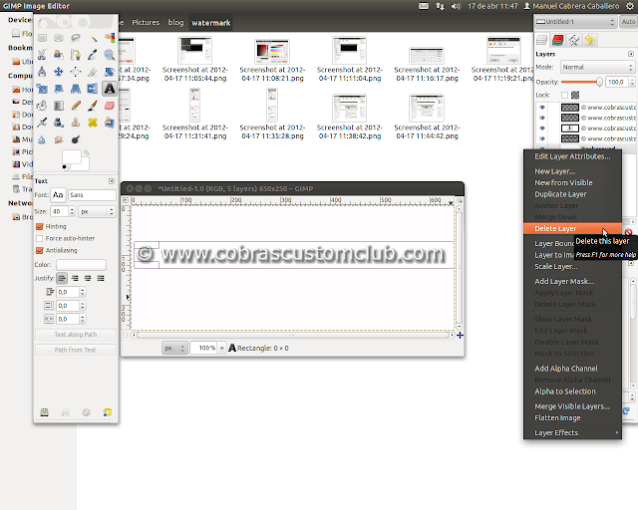This screenshot has width=638, height=510.
Task: Select the Measure compass tool
Action: coord(42,72)
